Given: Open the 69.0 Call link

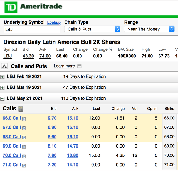Looking at the screenshot, I should coord(12,146).
